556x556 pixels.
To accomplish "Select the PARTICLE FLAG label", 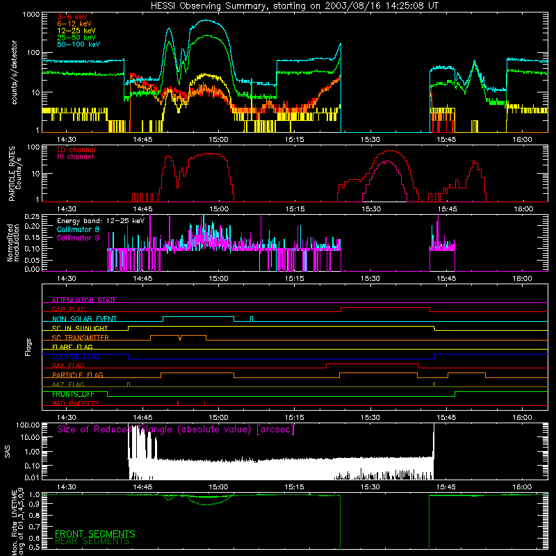I will 78,375.
